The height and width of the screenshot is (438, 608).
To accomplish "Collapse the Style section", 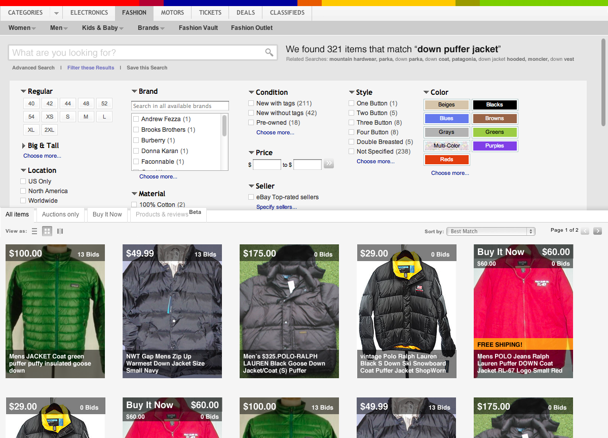I will [x=352, y=93].
